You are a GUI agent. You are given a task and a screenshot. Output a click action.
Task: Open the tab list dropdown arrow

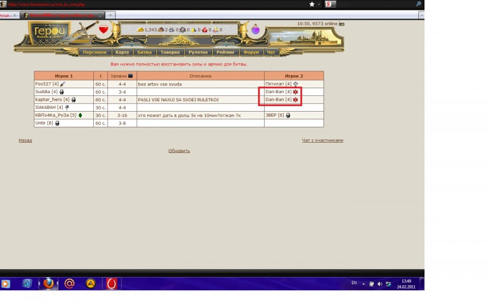click(x=421, y=15)
